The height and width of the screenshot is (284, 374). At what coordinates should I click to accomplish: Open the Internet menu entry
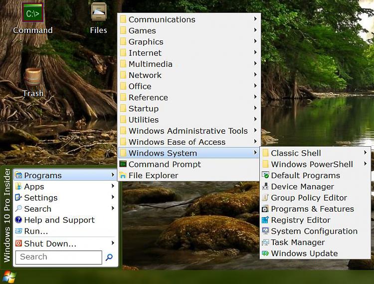[x=188, y=53]
